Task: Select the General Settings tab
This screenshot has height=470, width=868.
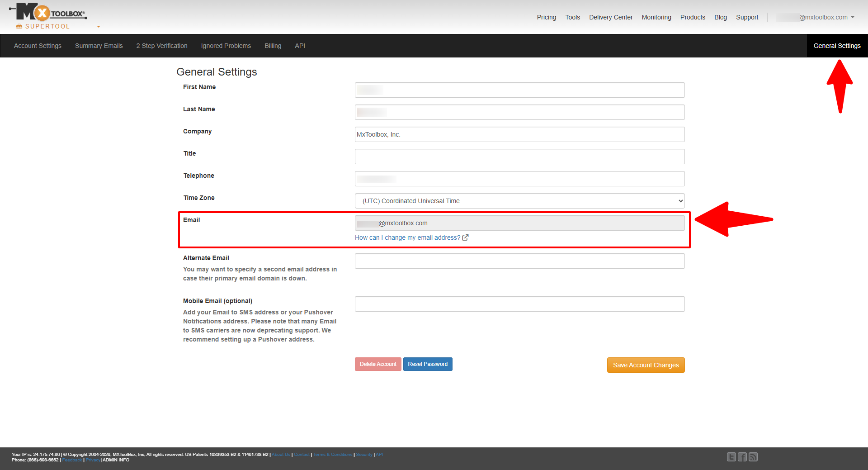Action: (x=837, y=46)
